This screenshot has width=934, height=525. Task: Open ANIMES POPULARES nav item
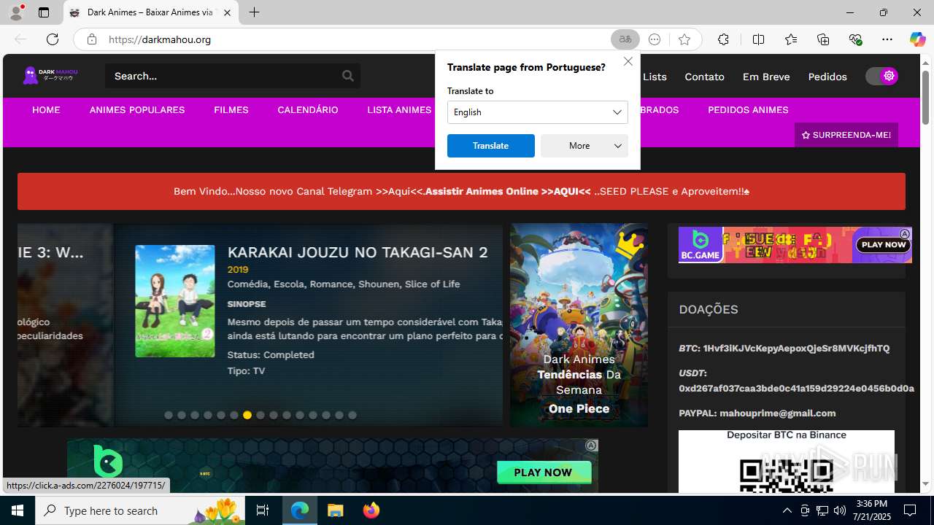[x=137, y=110]
